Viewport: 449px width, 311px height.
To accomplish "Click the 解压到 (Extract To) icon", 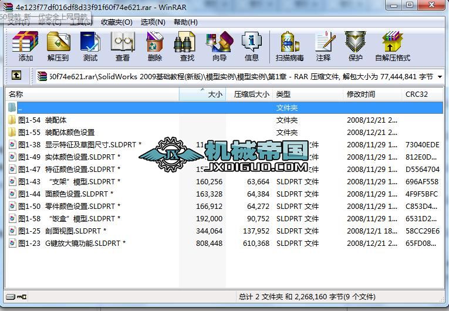I will tap(59, 46).
